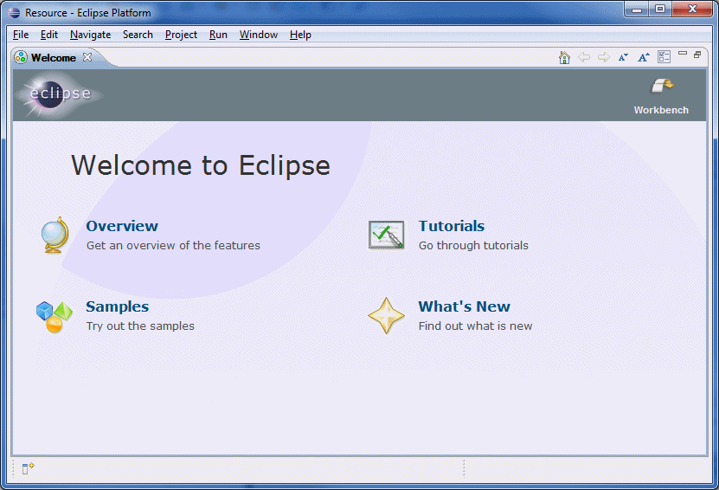Open the Samples link
719x490 pixels.
click(118, 306)
